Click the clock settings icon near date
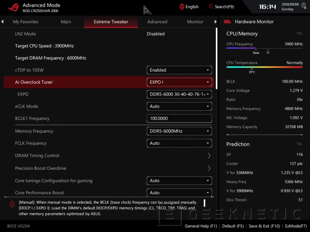 click(x=304, y=6)
